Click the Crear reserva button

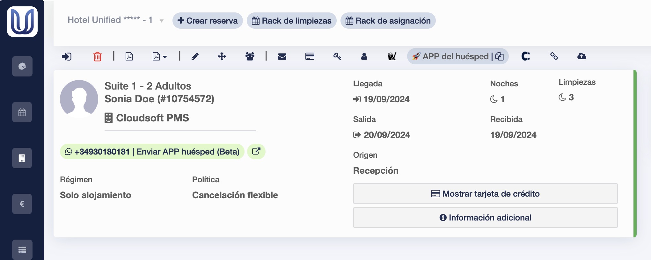[x=208, y=21]
